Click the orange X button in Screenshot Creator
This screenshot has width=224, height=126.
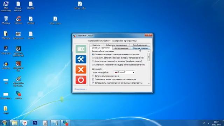coord(81,70)
